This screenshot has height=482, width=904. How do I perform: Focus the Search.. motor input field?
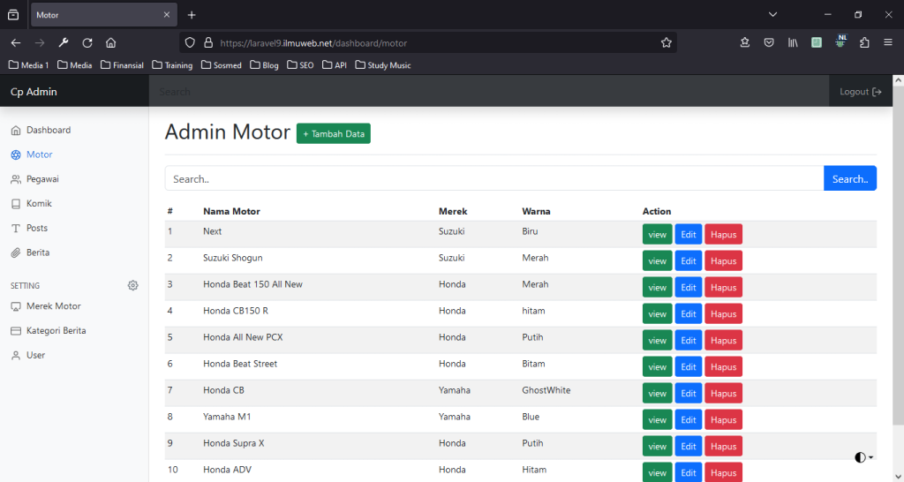[493, 178]
